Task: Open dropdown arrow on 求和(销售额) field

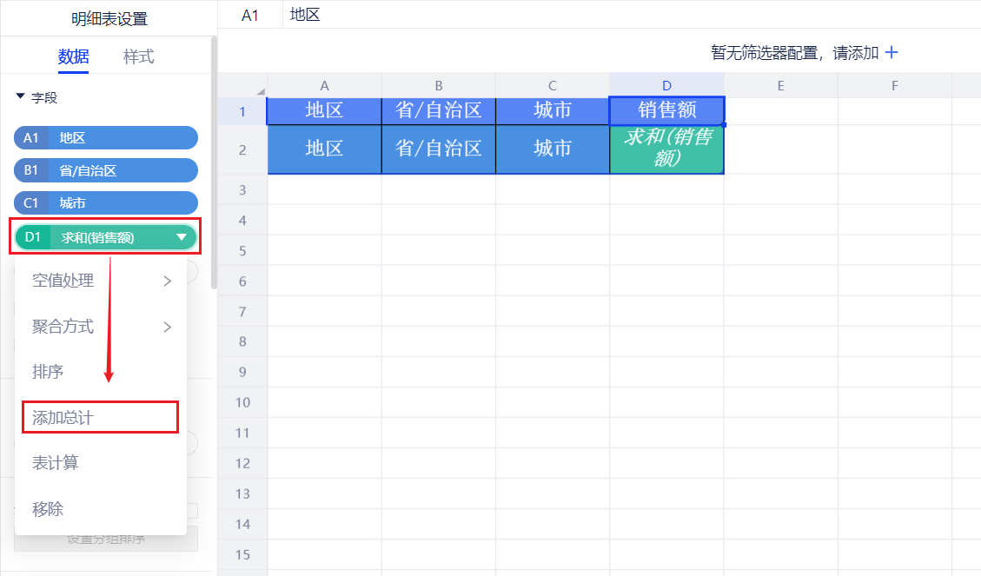Action: point(182,237)
